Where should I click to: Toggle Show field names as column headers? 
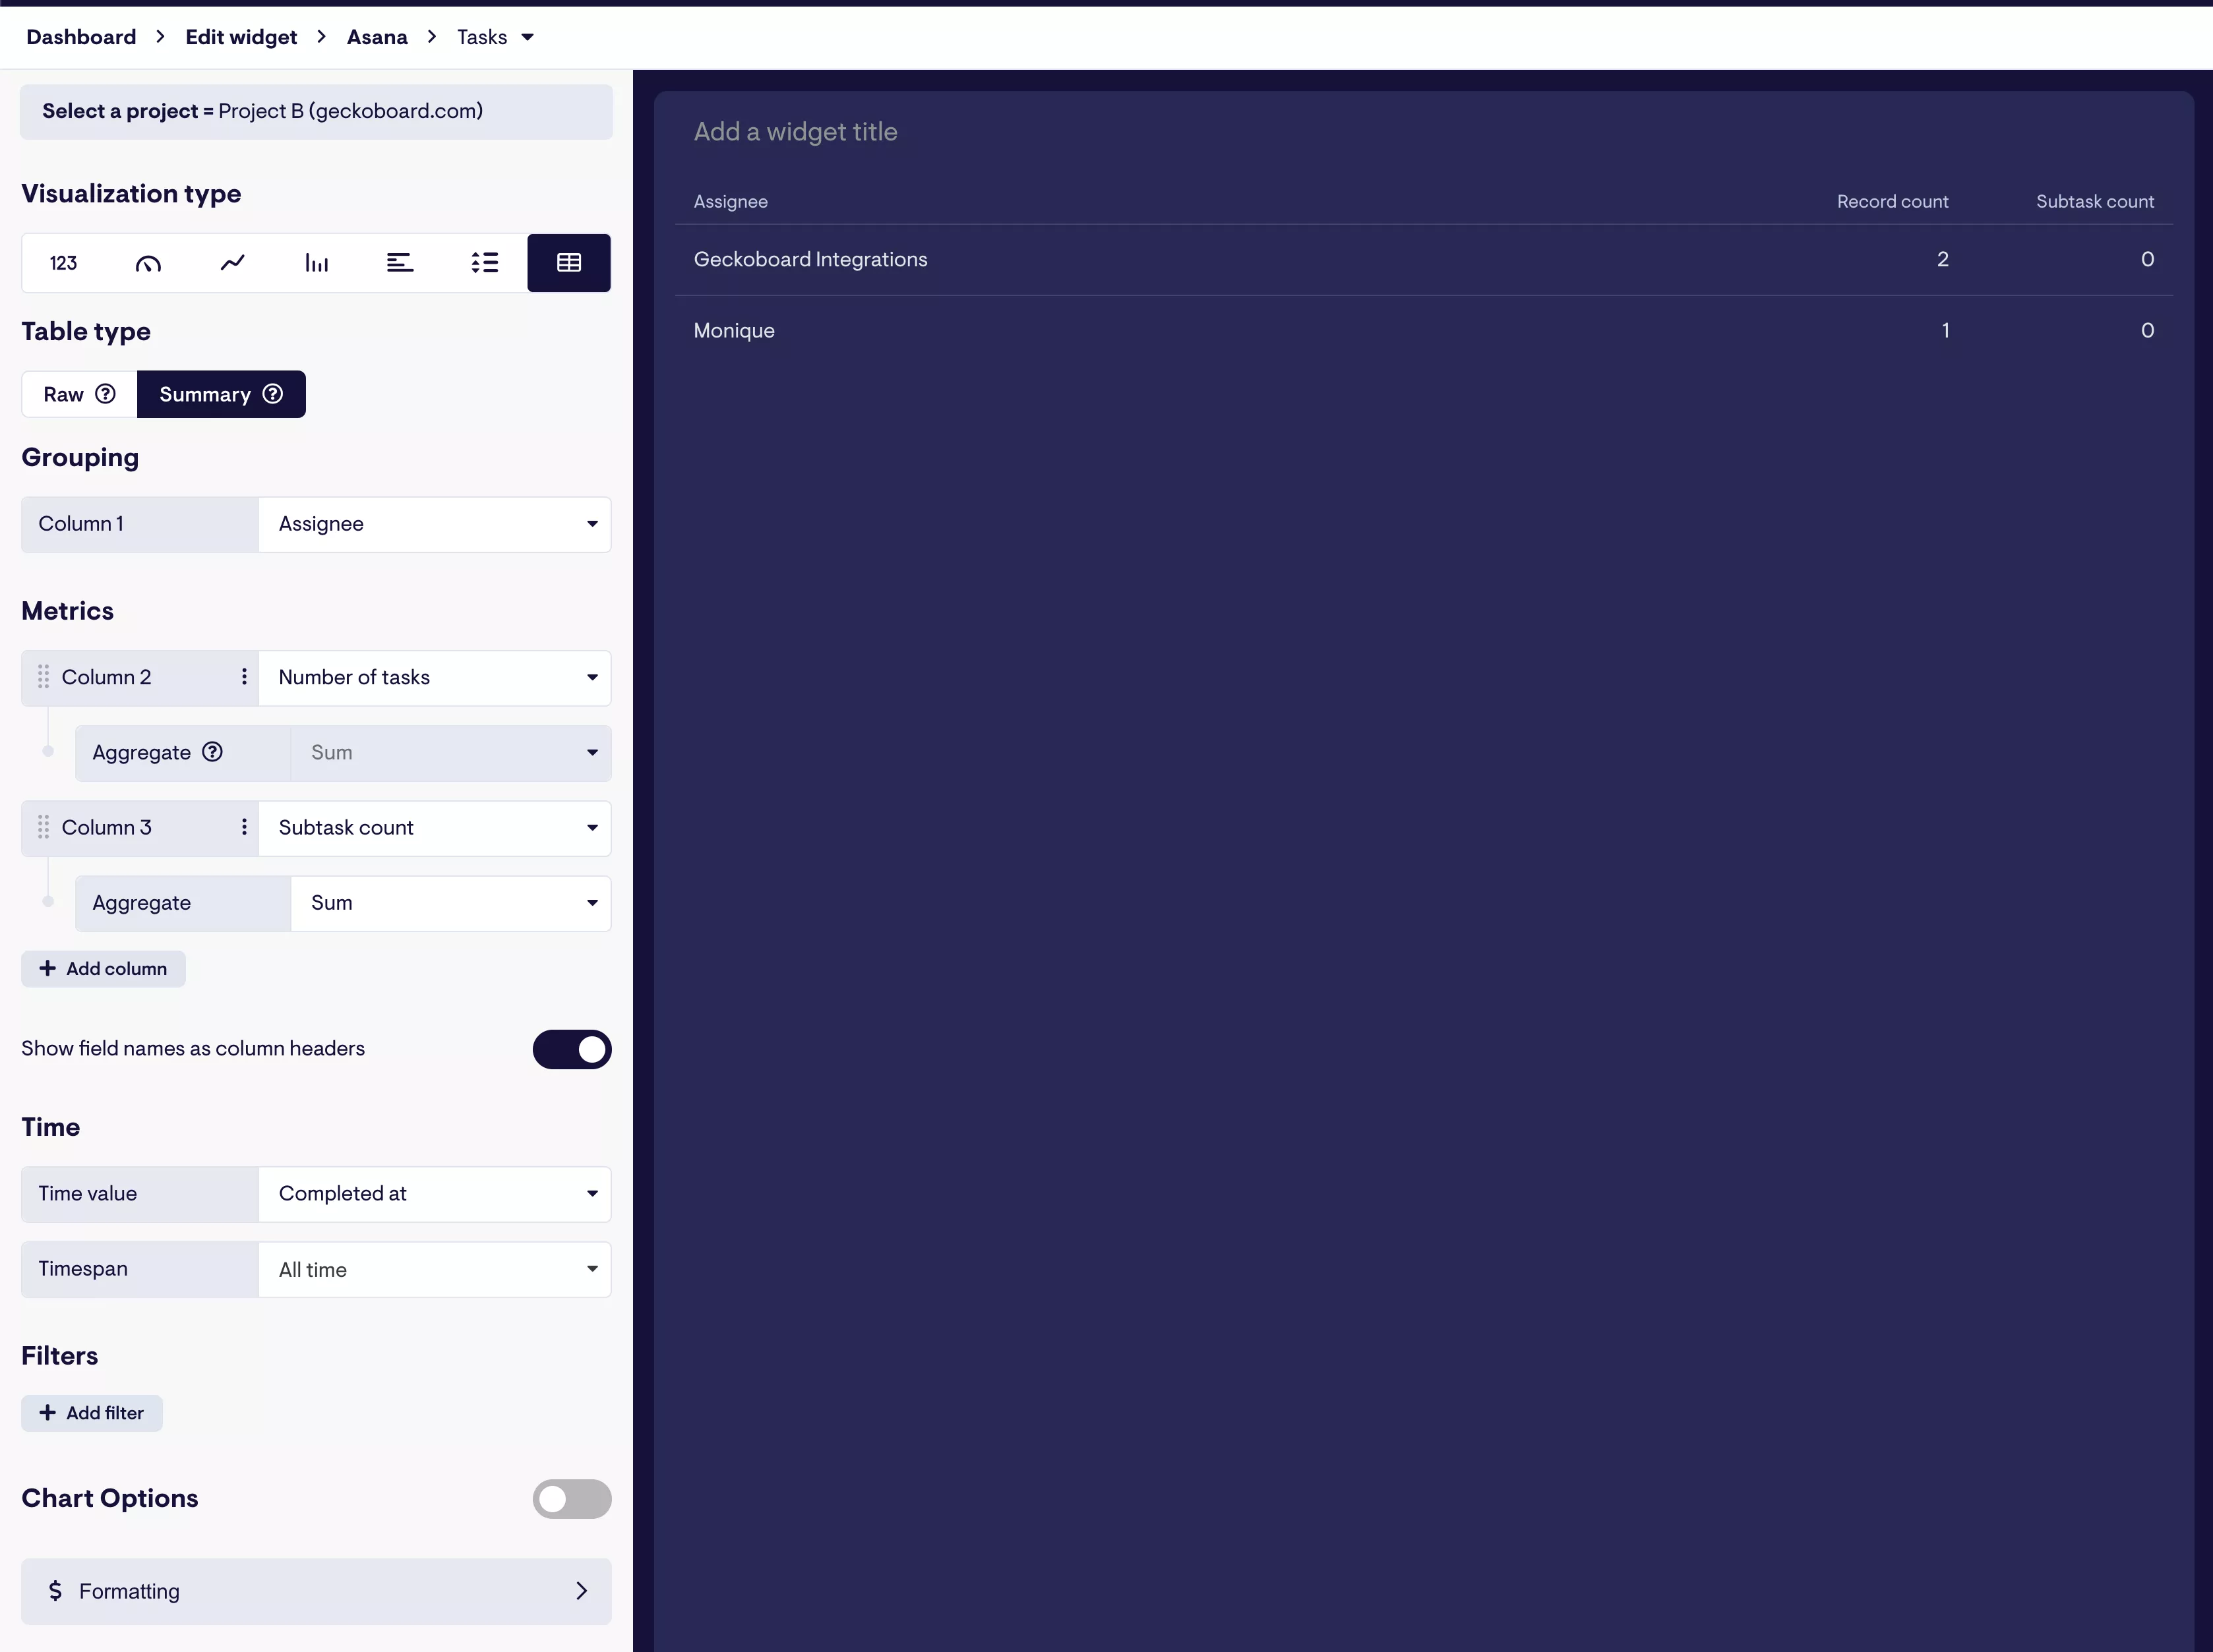571,1049
